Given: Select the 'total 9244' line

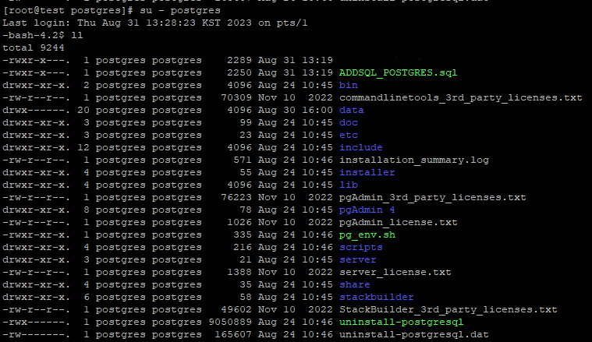Looking at the screenshot, I should (x=34, y=48).
